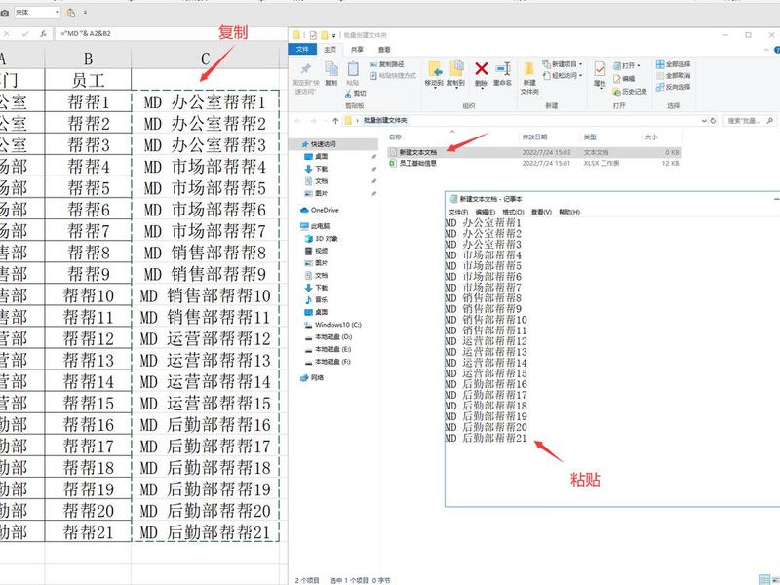
Task: Click the 历史记录 icon
Action: (x=617, y=92)
